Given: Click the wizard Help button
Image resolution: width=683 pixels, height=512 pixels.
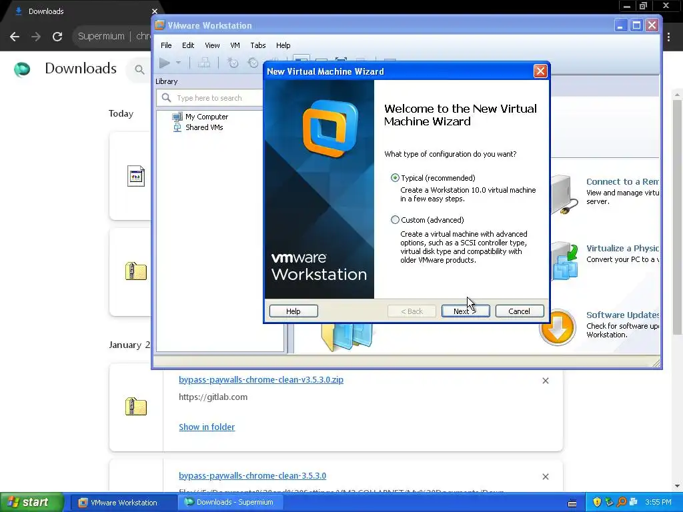Looking at the screenshot, I should click(x=293, y=311).
